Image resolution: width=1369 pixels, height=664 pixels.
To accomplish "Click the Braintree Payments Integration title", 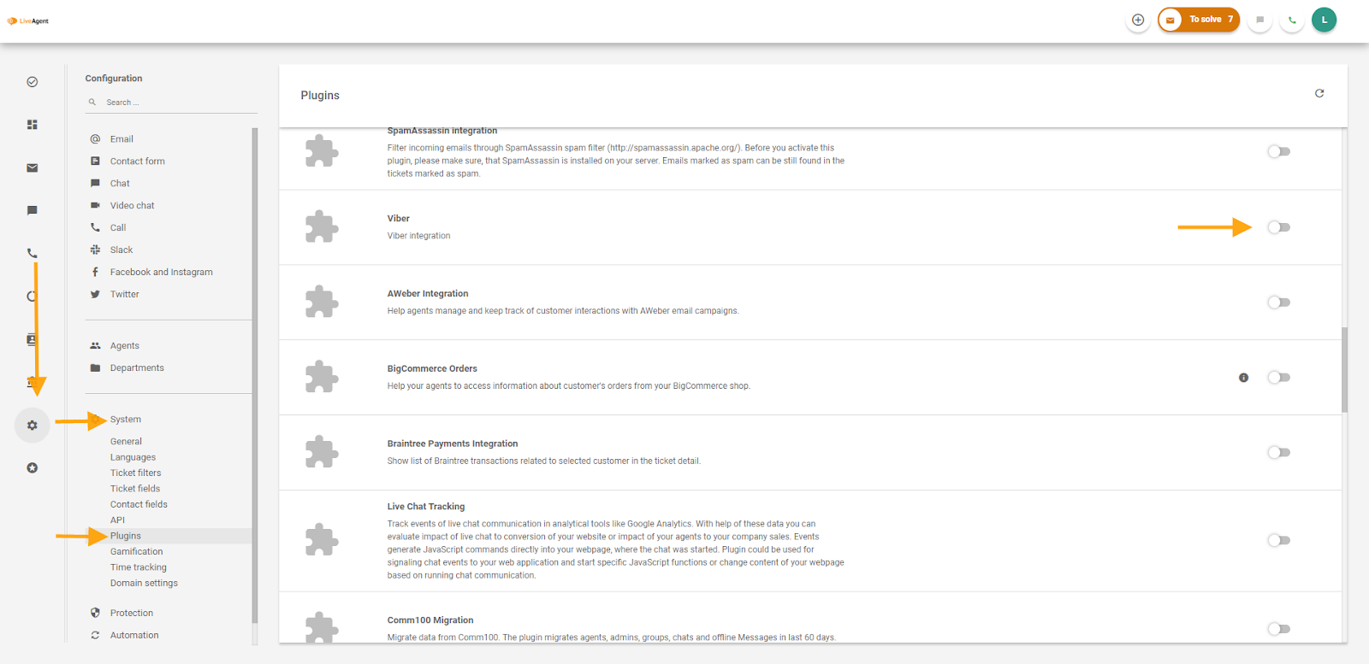I will 453,444.
